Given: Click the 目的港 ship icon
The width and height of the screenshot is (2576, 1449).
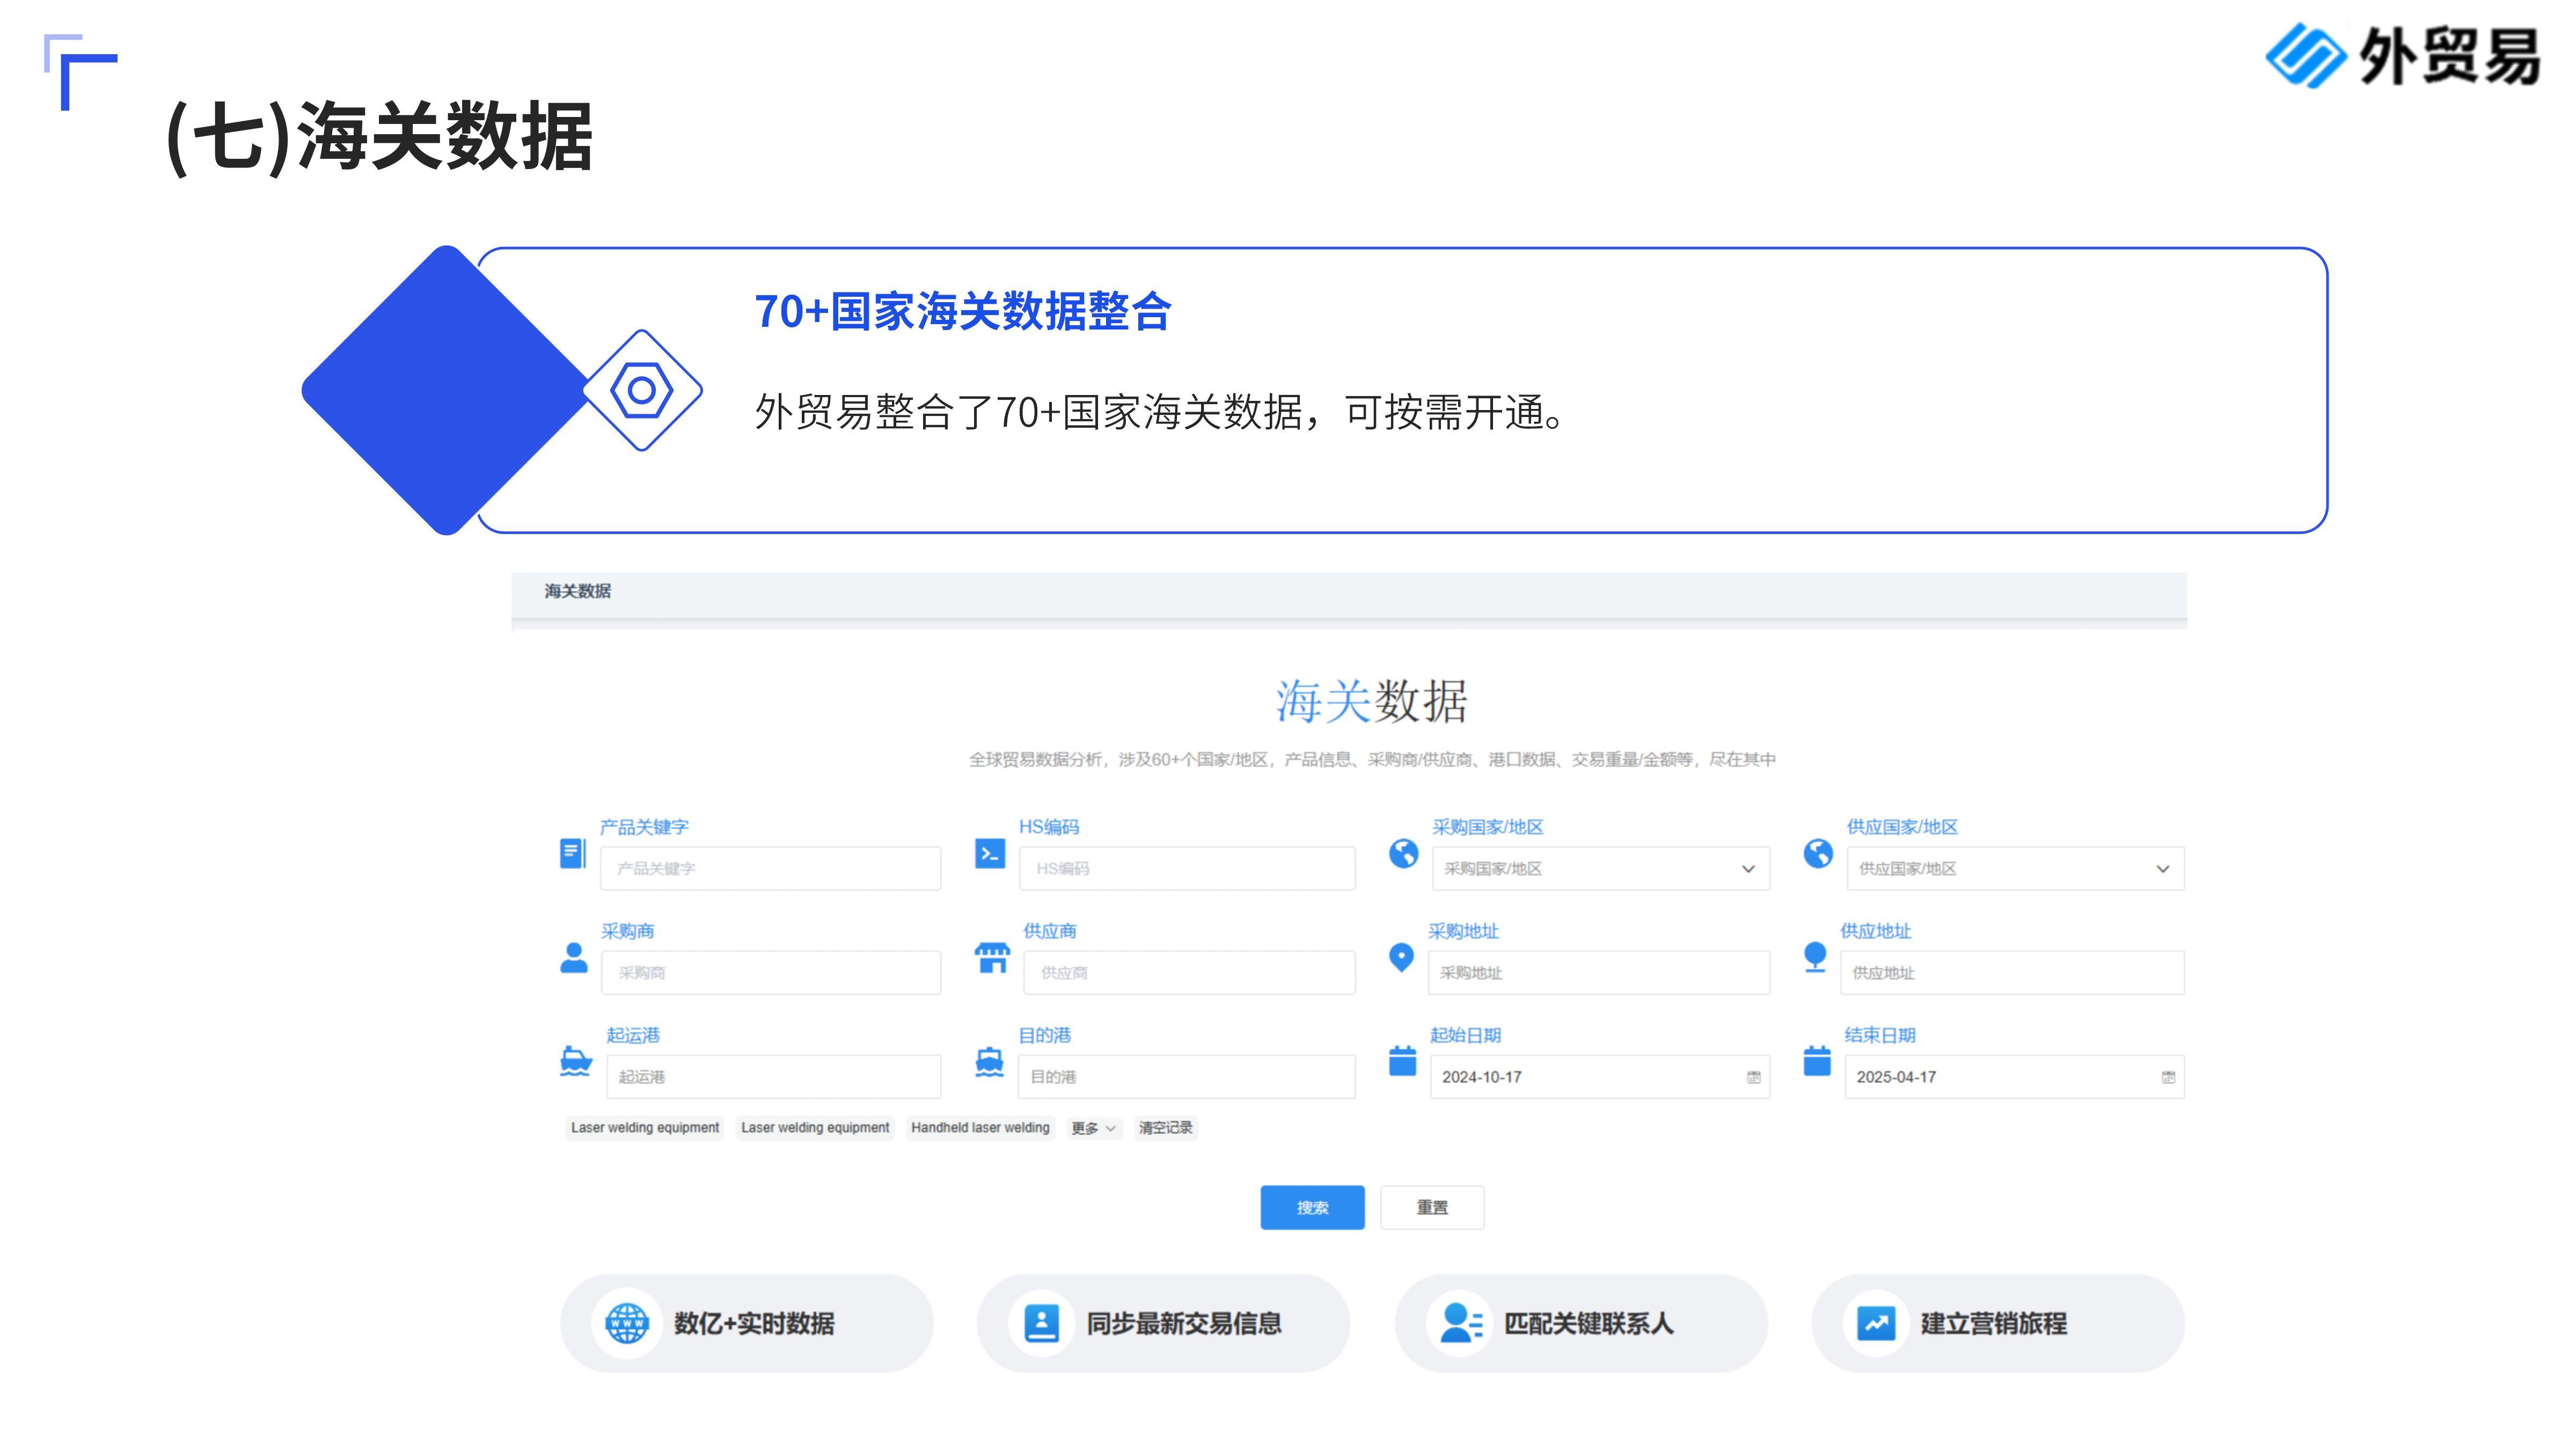Looking at the screenshot, I should click(989, 1061).
